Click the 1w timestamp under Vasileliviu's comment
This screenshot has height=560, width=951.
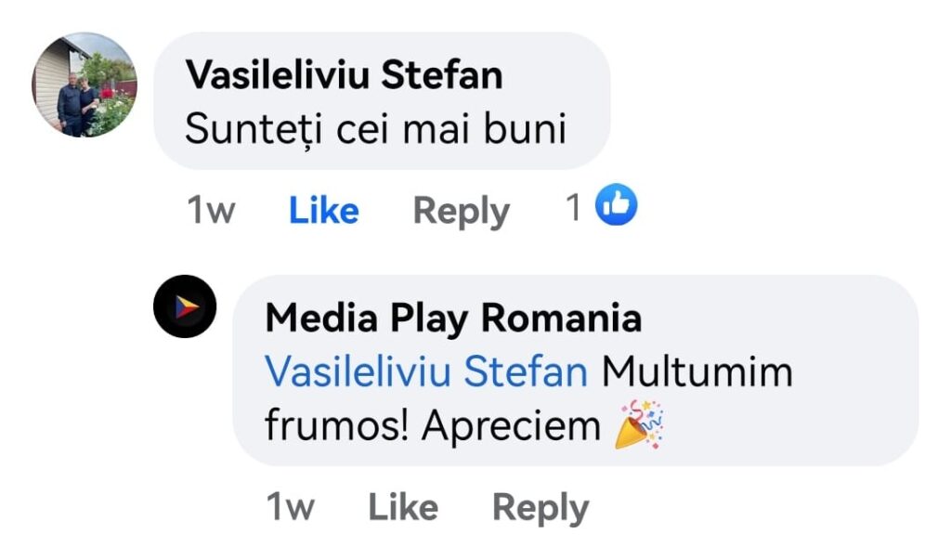[211, 211]
